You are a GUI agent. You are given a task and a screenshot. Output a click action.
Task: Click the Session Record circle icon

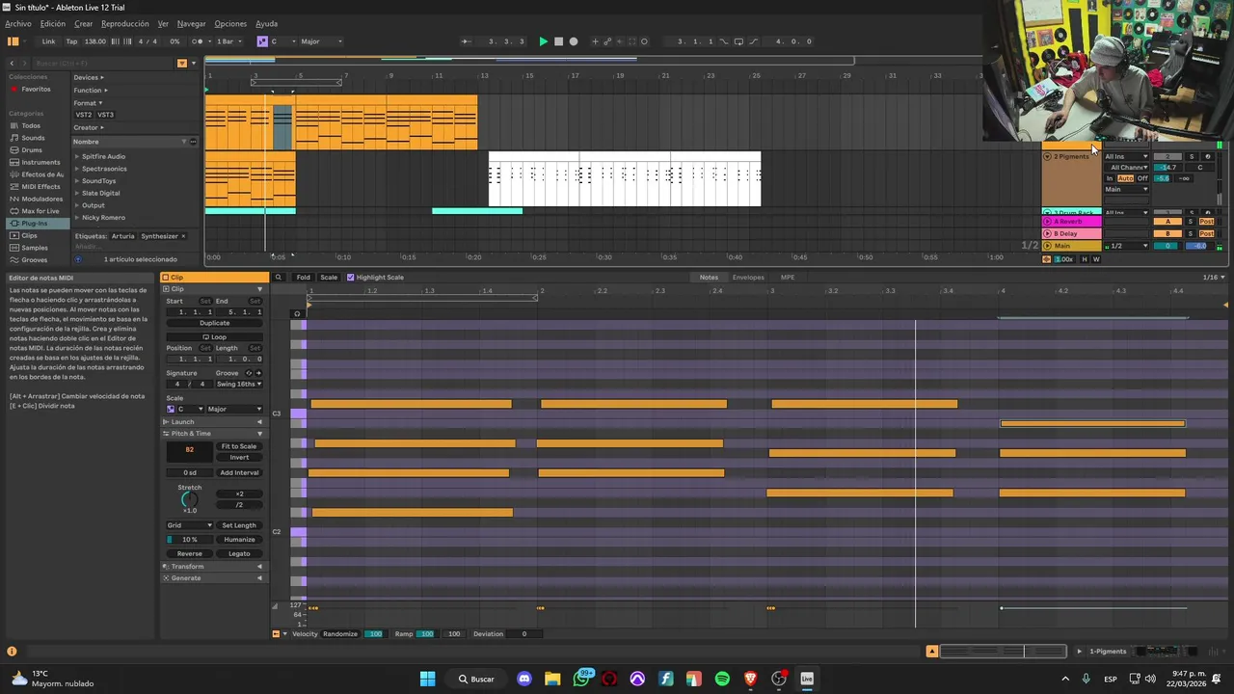pyautogui.click(x=644, y=41)
